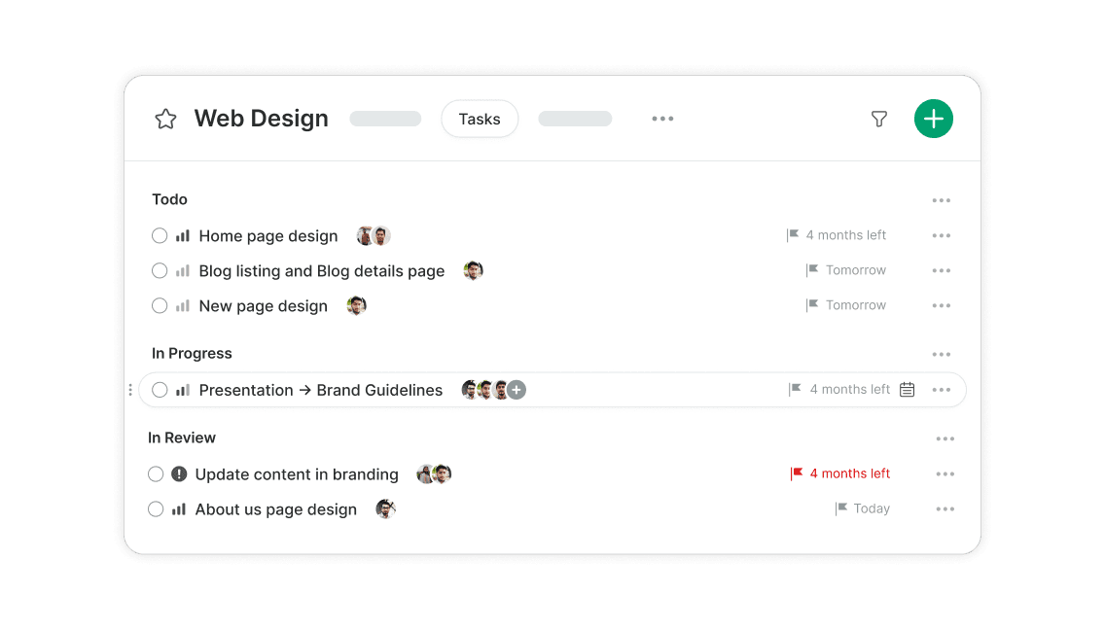Check off the New page design task
This screenshot has width=1105, height=630.
[x=160, y=305]
